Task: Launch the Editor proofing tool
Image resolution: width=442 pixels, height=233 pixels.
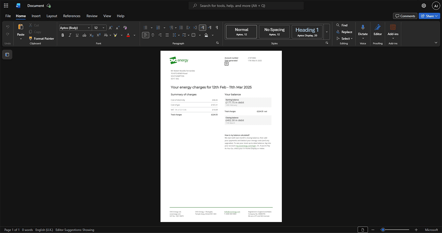Action: tap(378, 30)
